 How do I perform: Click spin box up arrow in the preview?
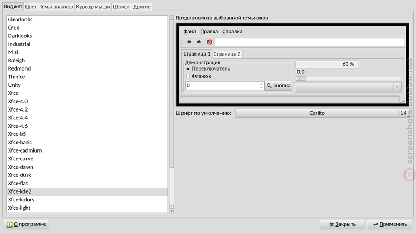261,84
